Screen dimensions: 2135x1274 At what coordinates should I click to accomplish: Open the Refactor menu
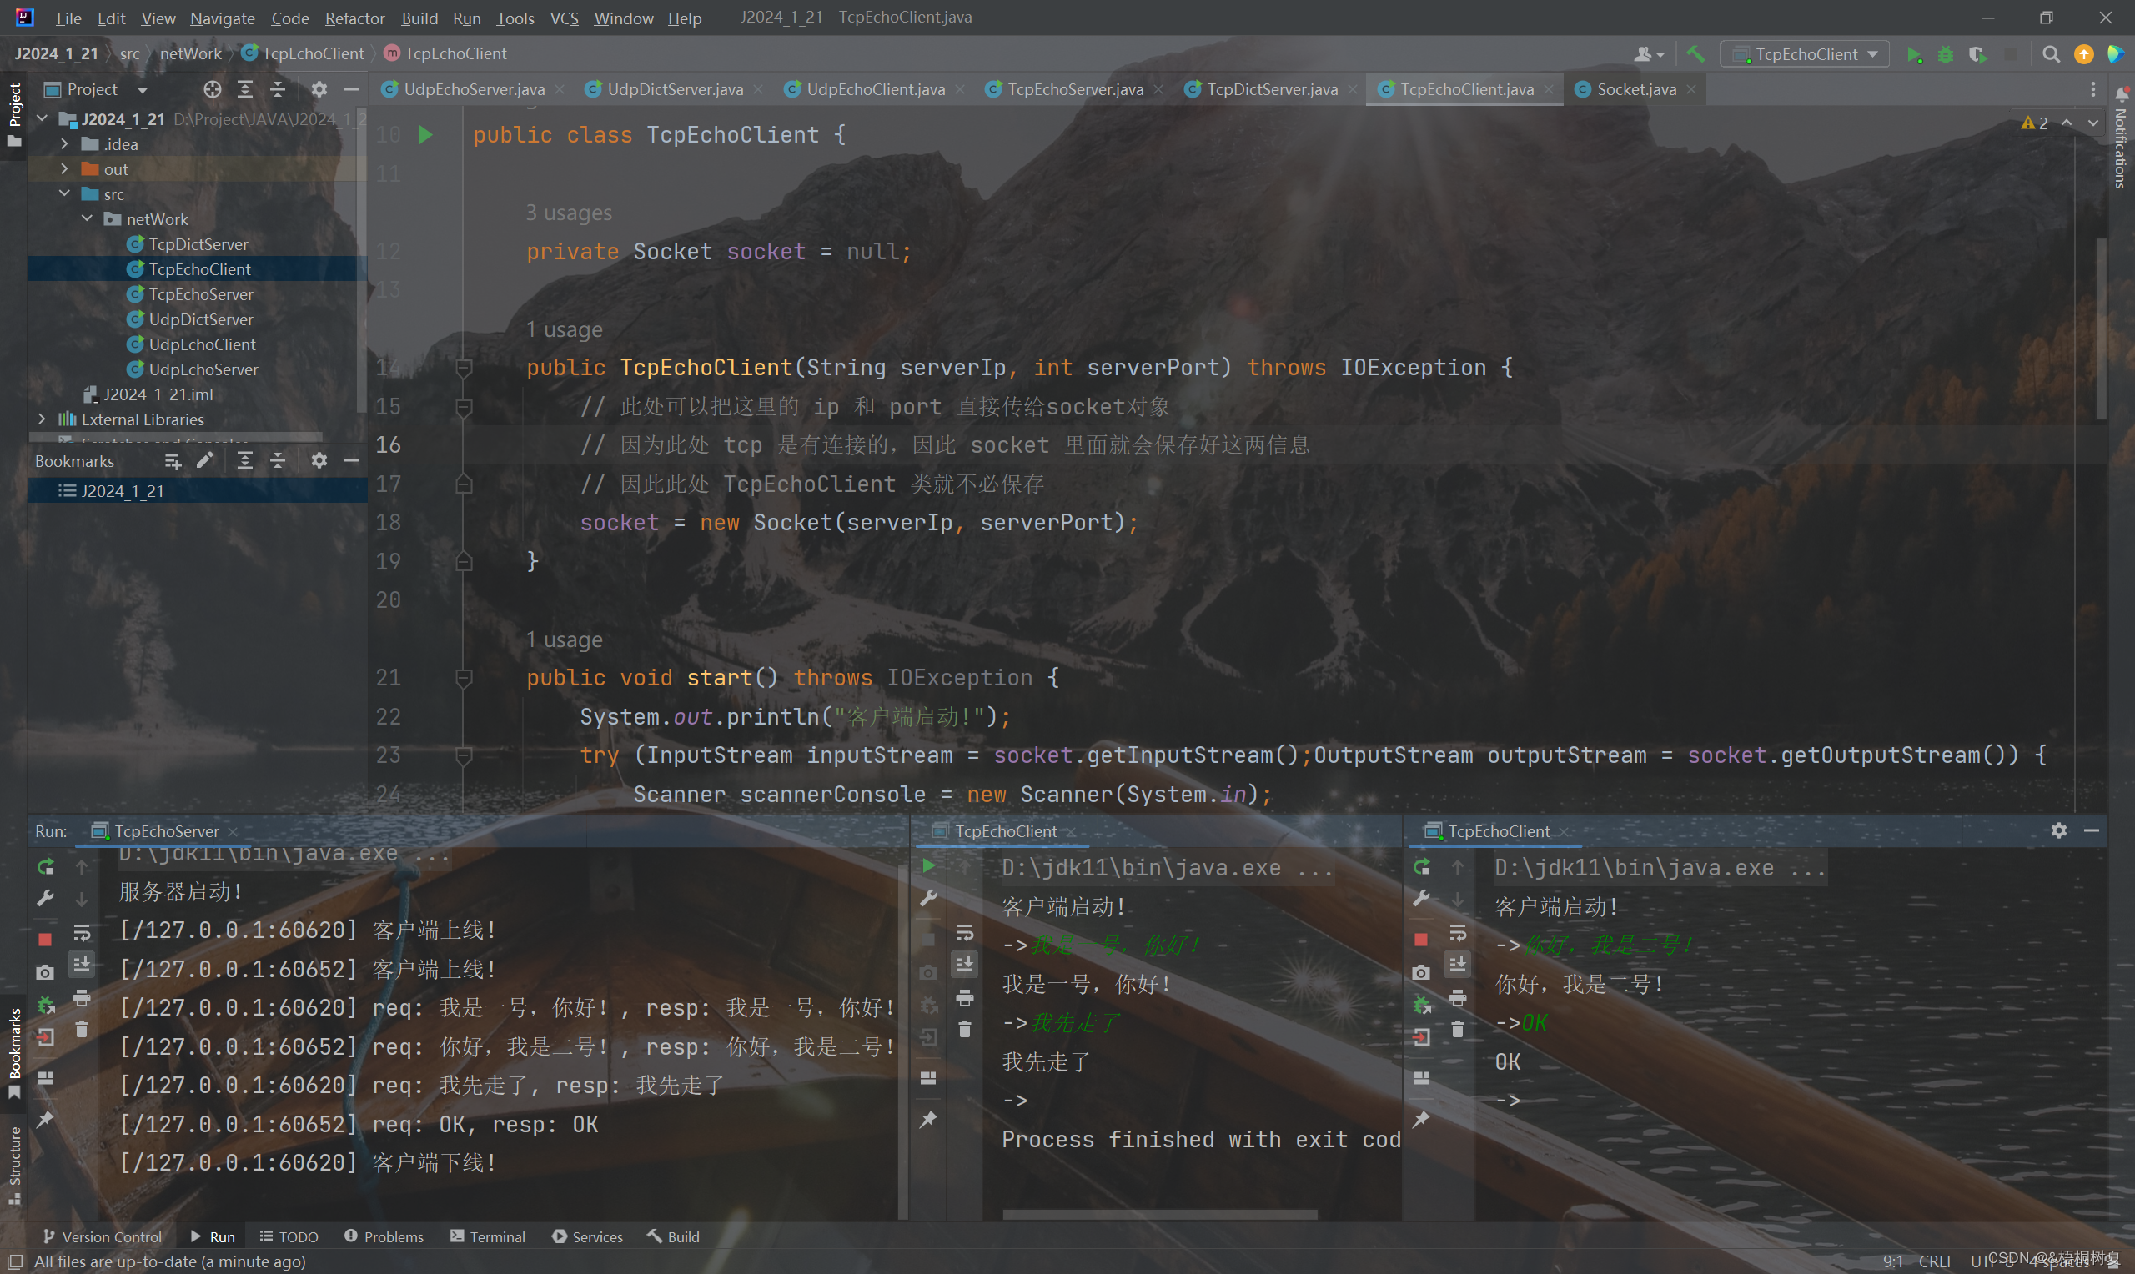354,18
